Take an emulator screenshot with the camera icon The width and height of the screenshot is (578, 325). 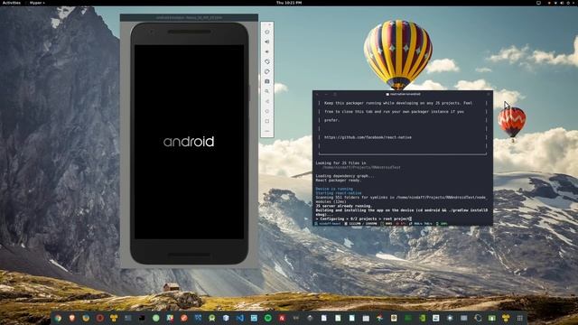(267, 81)
